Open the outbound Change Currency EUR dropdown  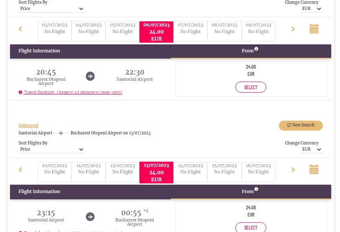pyautogui.click(x=312, y=9)
